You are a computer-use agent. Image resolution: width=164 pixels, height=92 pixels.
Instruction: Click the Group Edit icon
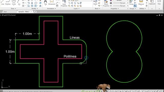(135, 3)
